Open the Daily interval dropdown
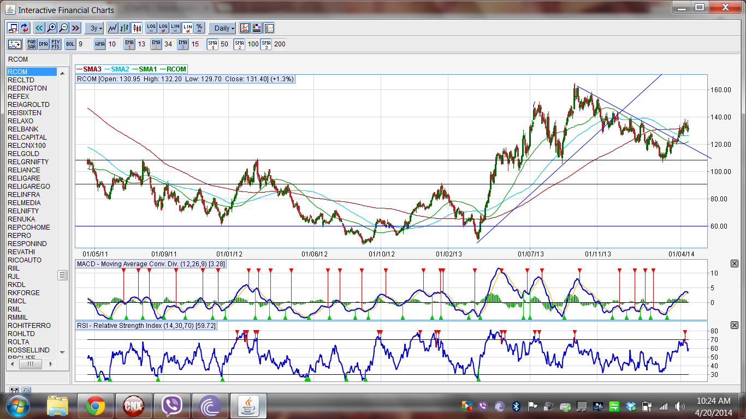This screenshot has height=419, width=746. (222, 28)
